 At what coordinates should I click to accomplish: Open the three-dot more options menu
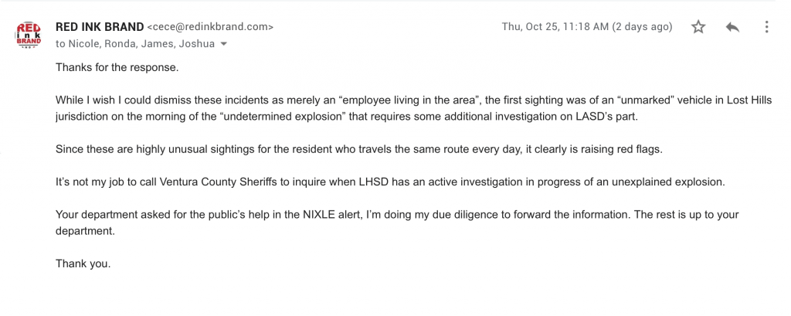coord(766,27)
